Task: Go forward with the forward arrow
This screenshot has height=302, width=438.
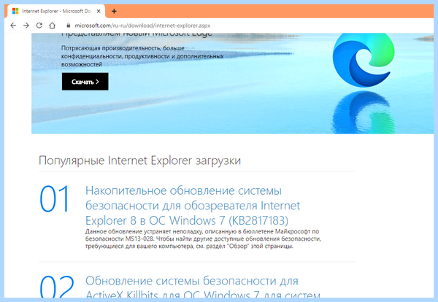Action: point(26,26)
